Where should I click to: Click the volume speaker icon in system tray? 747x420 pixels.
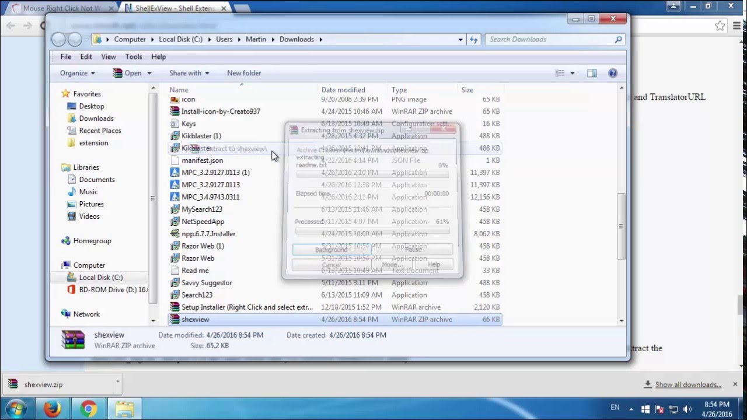click(x=687, y=409)
